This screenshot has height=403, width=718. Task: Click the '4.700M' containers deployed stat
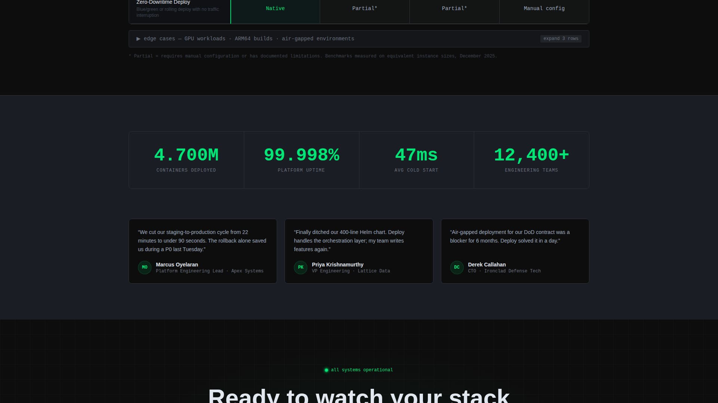pos(186,155)
